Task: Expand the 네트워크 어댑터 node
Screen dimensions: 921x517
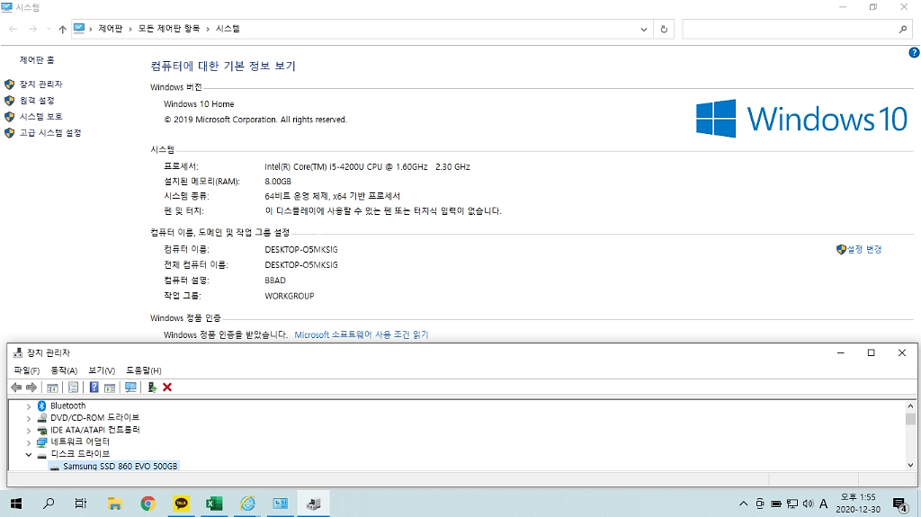Action: pyautogui.click(x=28, y=442)
